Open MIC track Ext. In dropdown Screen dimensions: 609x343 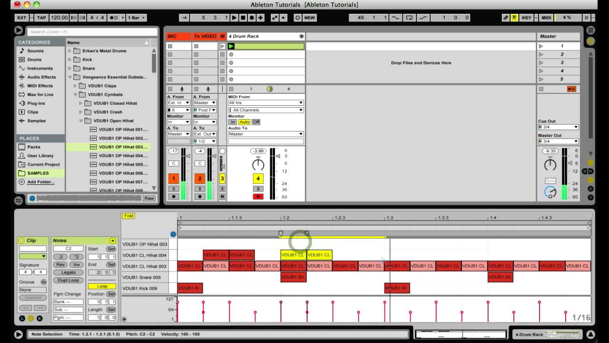tap(178, 103)
